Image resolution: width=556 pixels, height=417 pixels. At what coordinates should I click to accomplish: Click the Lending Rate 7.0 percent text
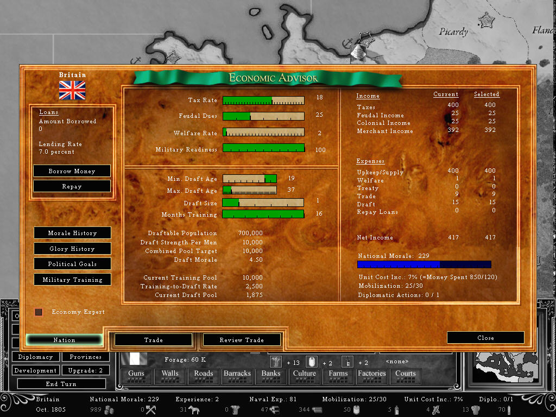pyautogui.click(x=60, y=148)
